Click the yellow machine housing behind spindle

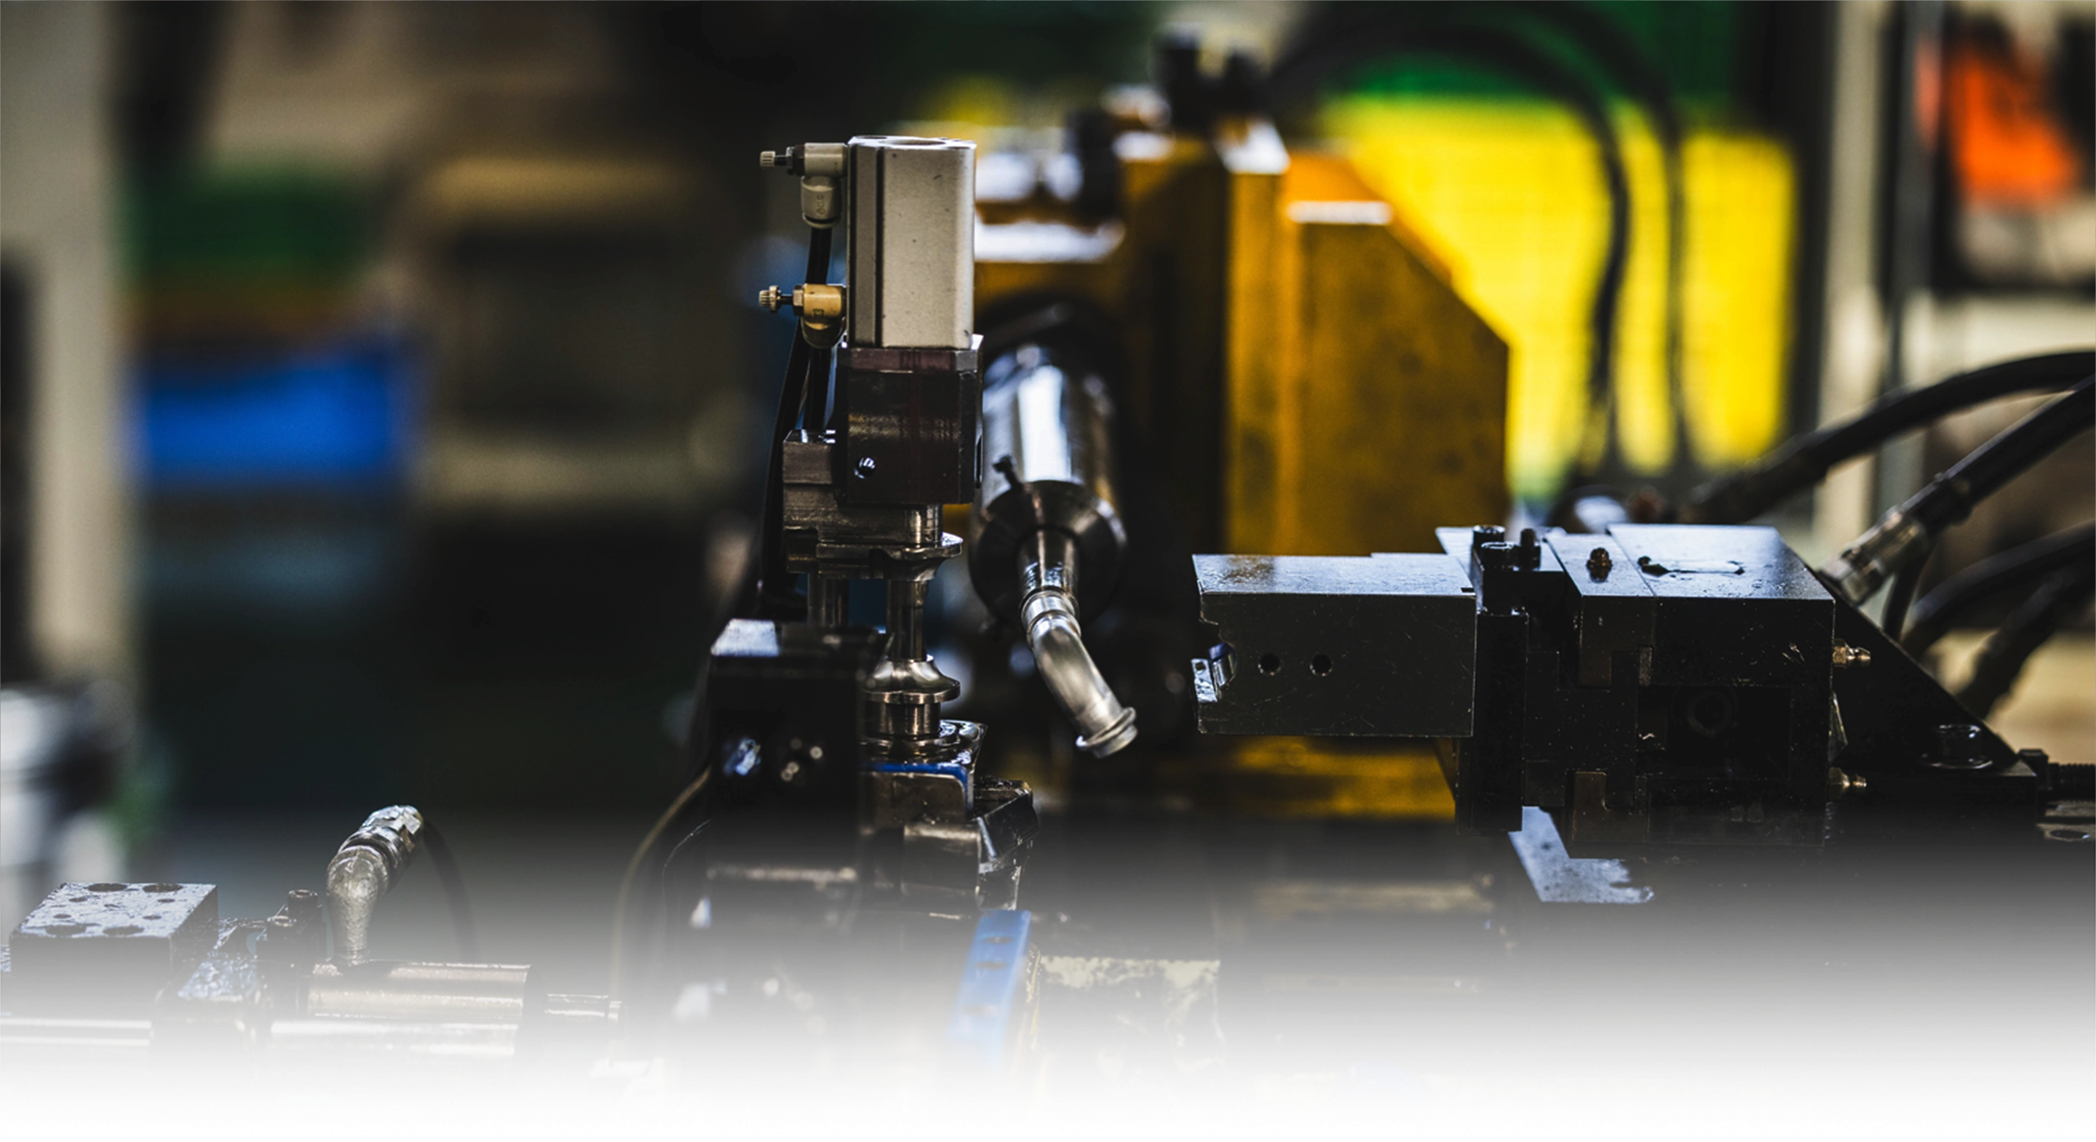click(x=1367, y=366)
